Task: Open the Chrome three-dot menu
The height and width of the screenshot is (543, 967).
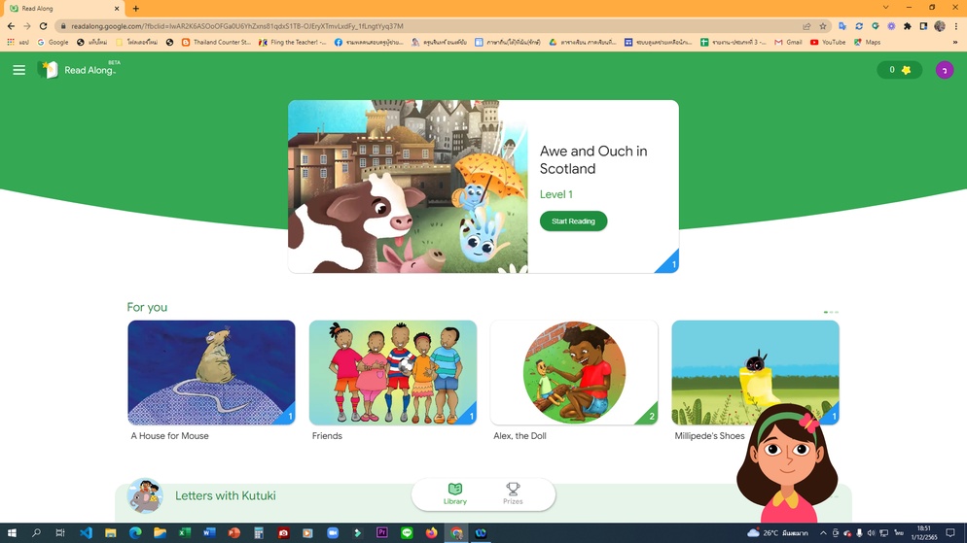Action: pyautogui.click(x=956, y=26)
